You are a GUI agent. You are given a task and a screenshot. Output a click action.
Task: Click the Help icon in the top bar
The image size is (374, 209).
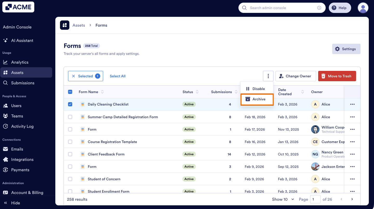(x=334, y=8)
